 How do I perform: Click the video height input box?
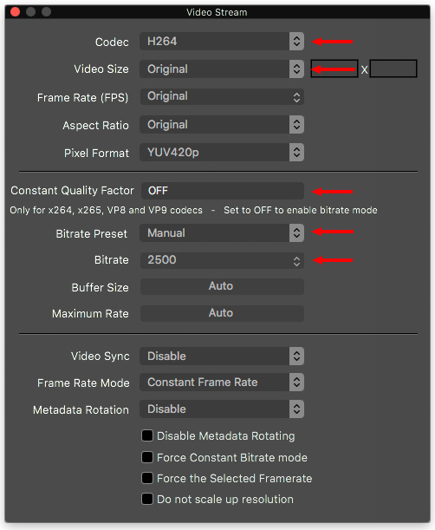coord(393,69)
